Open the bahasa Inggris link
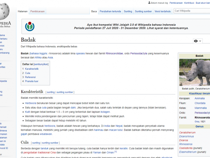210x158 pixels. tap(39, 53)
